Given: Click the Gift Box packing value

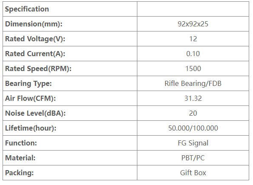Looking at the screenshot, I should click(x=193, y=173).
